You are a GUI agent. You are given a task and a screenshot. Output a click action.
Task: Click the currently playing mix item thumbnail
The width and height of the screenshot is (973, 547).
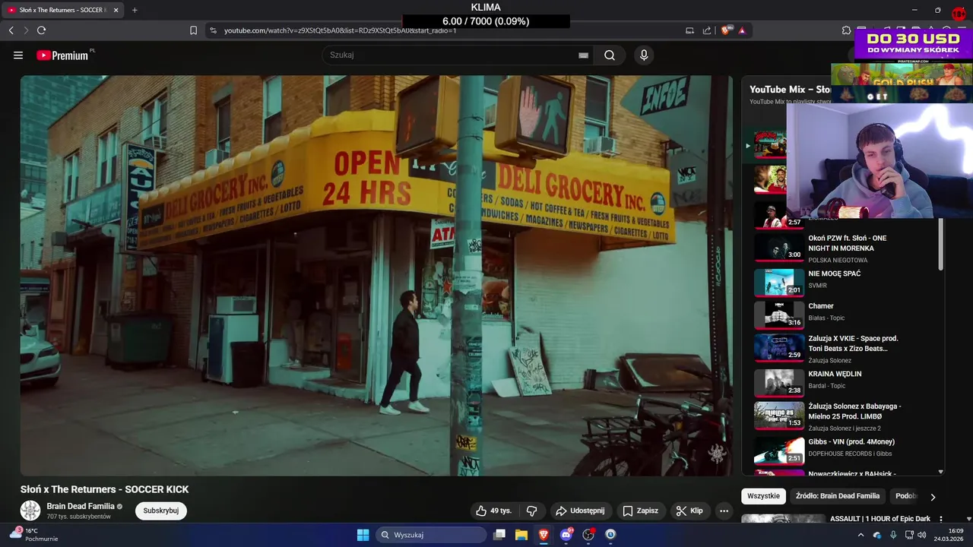(769, 144)
